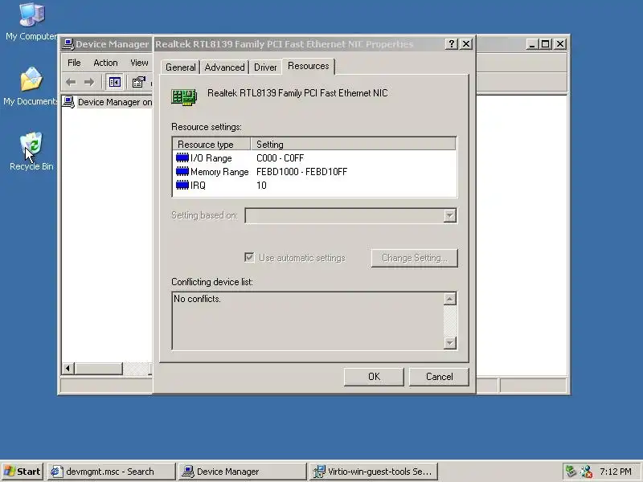Viewport: 643px width, 482px height.
Task: Click the network tray icon
Action: coord(571,472)
